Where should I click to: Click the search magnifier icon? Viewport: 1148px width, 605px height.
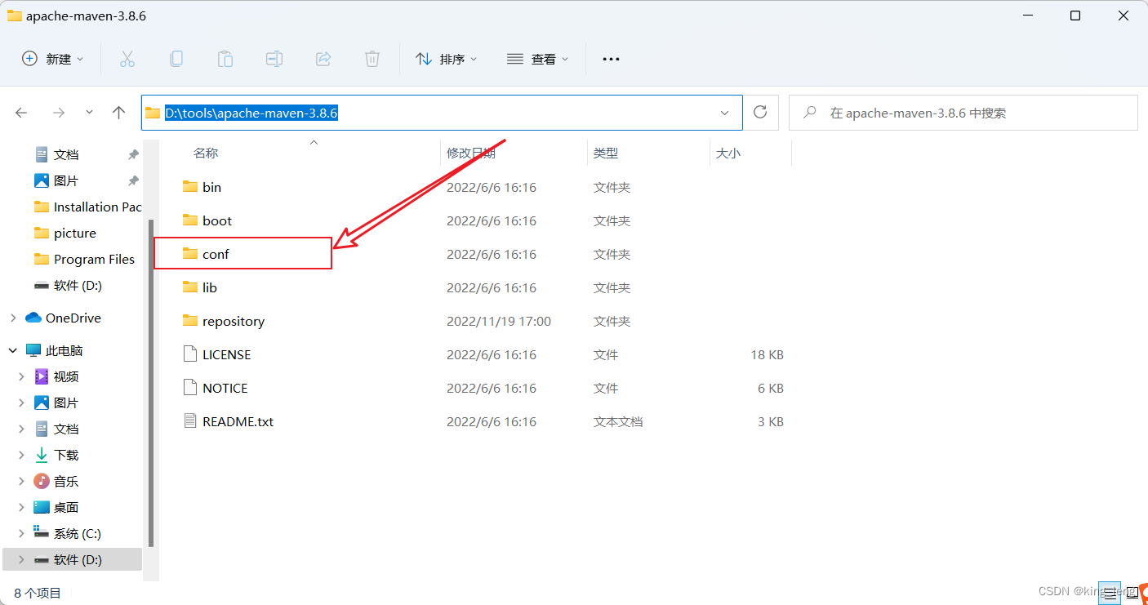(810, 113)
